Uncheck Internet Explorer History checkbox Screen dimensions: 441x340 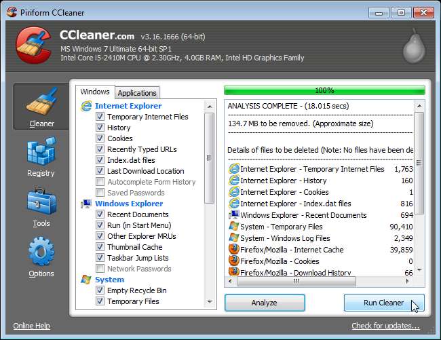click(100, 128)
